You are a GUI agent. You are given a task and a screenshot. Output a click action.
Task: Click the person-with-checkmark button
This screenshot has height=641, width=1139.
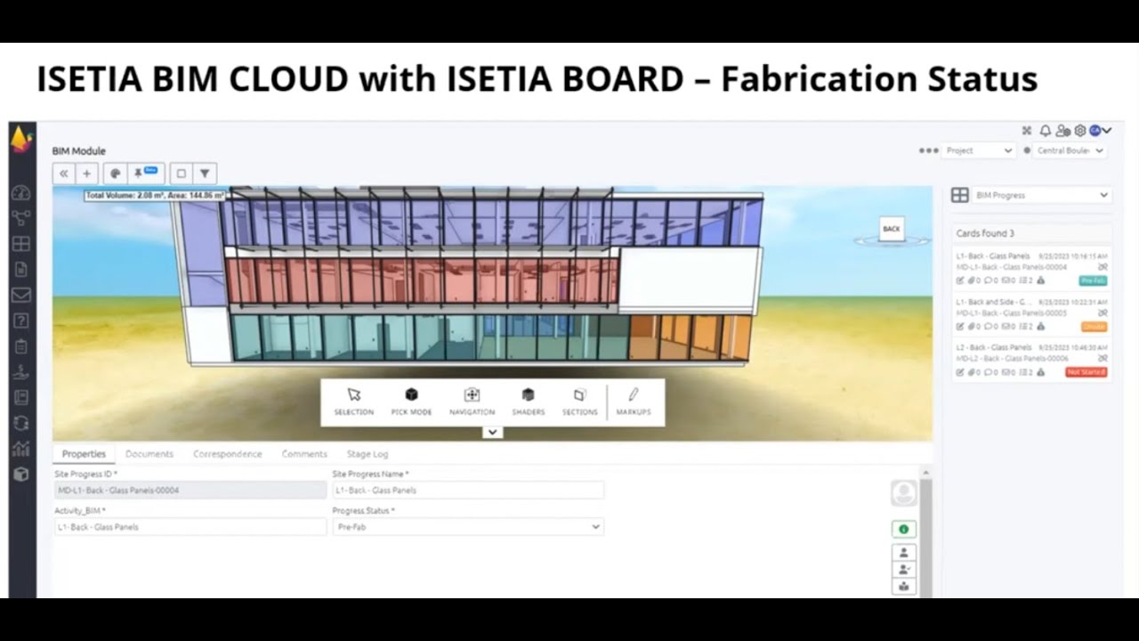point(904,570)
